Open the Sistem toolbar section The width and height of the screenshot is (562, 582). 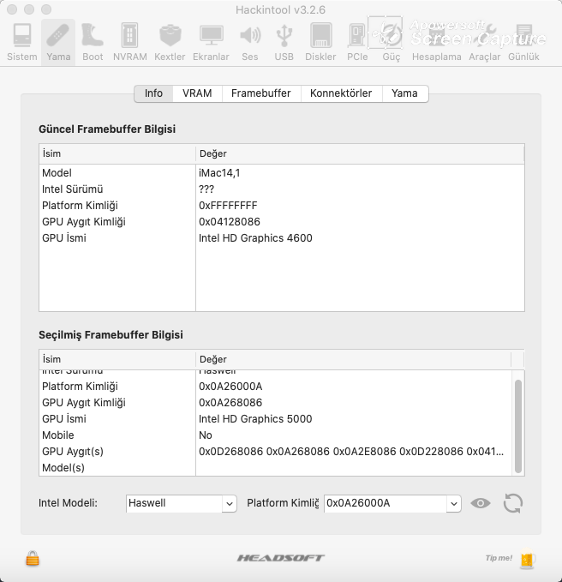(22, 41)
